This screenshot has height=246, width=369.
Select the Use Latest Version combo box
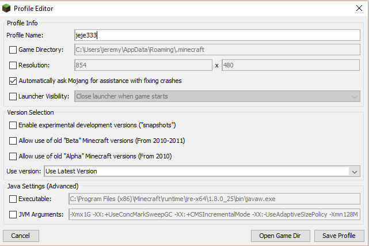pyautogui.click(x=202, y=171)
